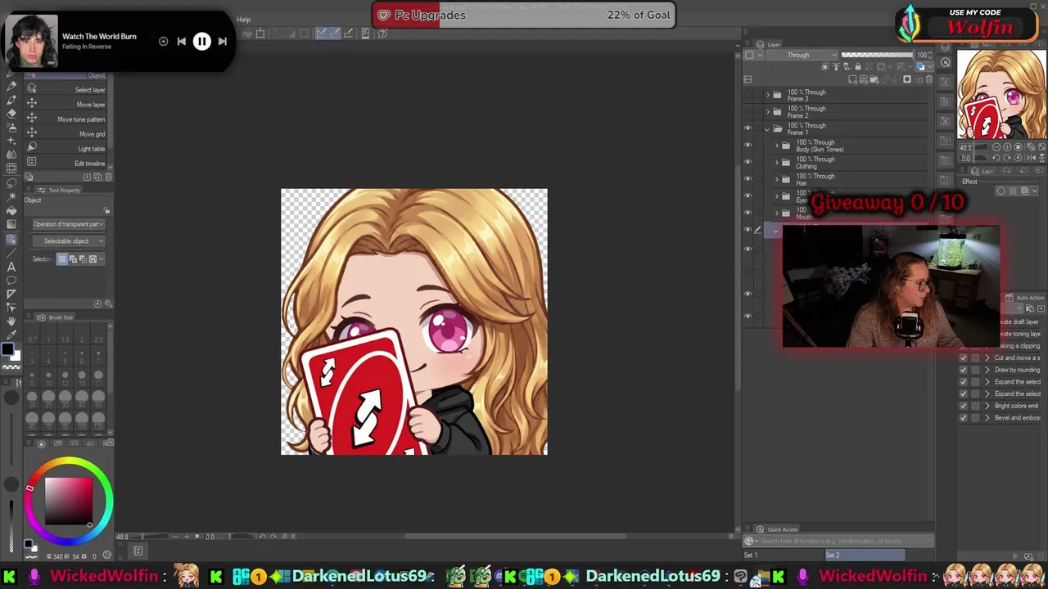The width and height of the screenshot is (1048, 589).
Task: Select the Auto select magic wand tool
Action: 11,196
